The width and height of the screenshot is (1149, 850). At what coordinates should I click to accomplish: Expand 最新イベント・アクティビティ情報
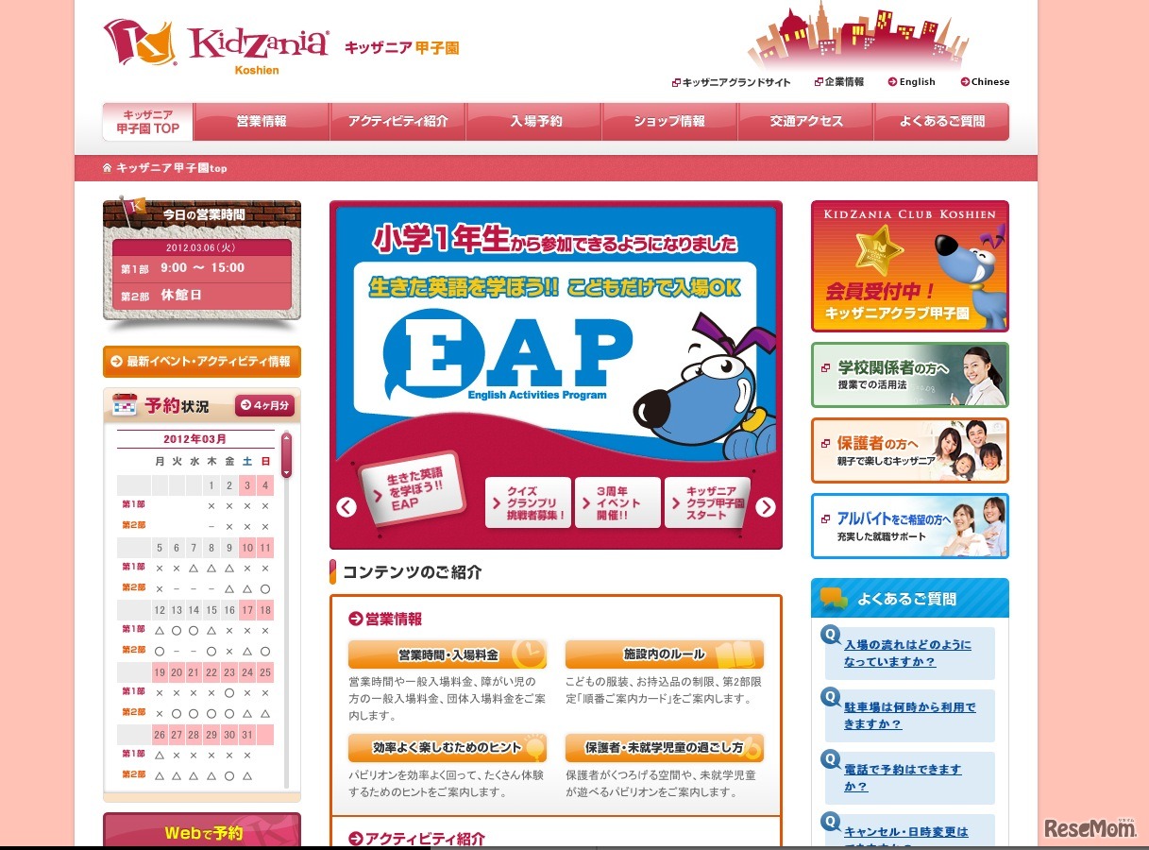201,362
